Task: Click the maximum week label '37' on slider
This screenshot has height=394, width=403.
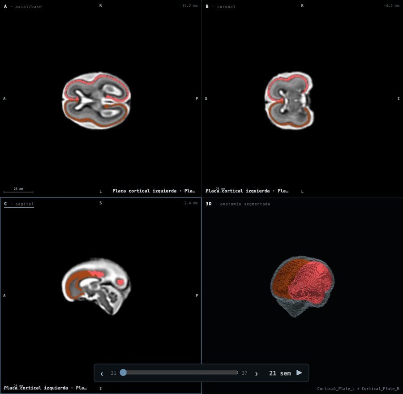Action: point(244,373)
